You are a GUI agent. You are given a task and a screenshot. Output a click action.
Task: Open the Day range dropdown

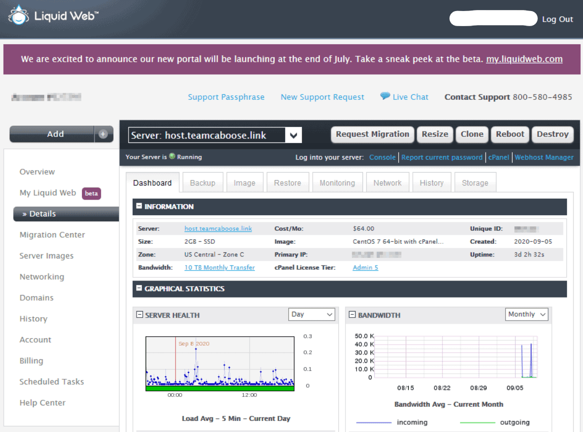[312, 315]
